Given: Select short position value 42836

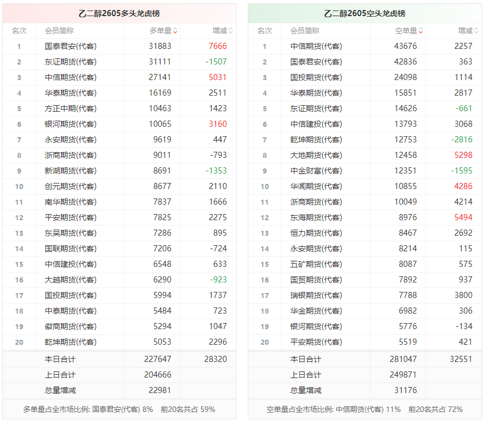Looking at the screenshot, I should click(x=406, y=62).
